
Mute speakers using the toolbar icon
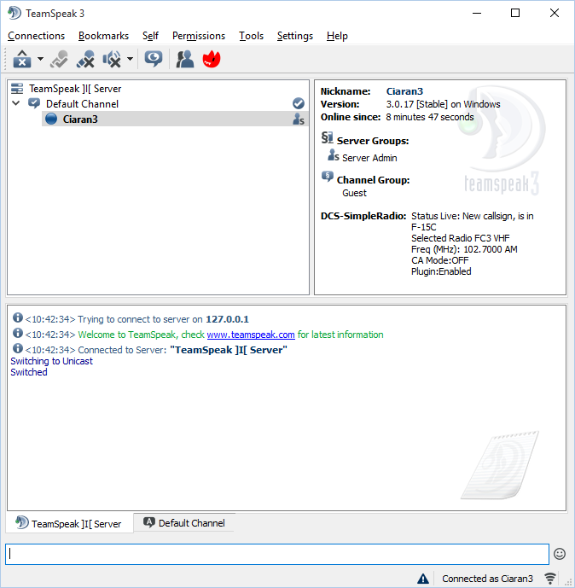click(x=112, y=59)
